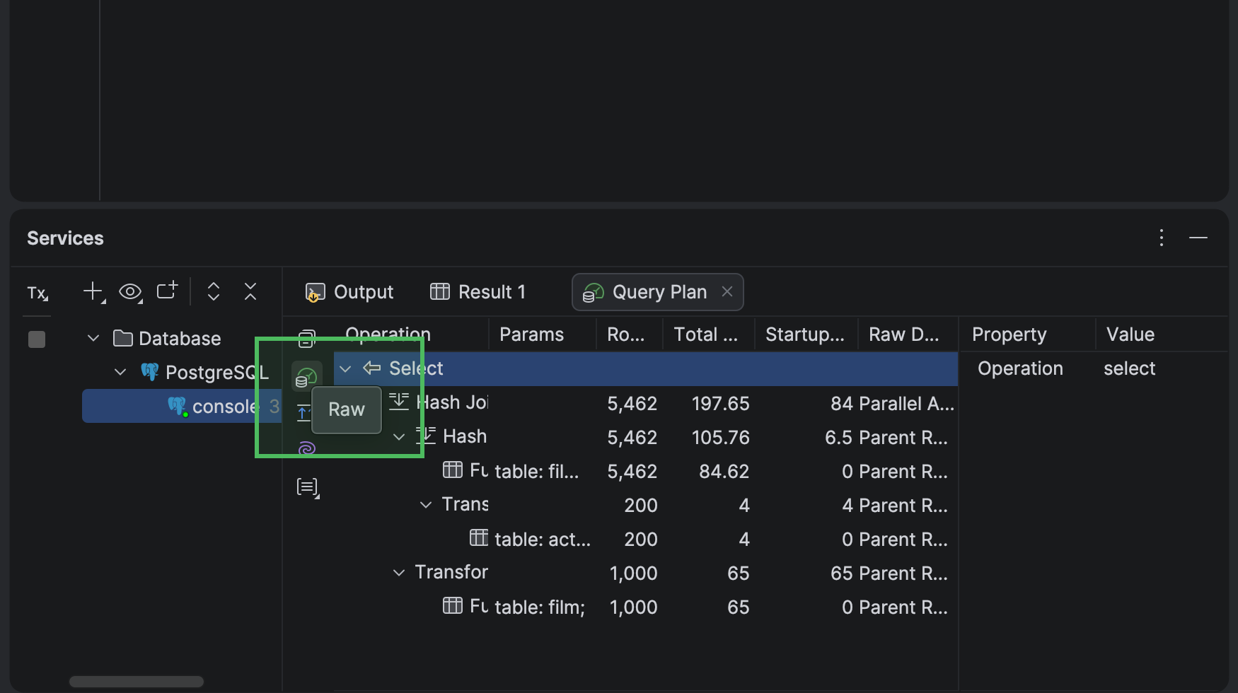Click the left-arrow icon beside Select
1238x693 pixels.
pos(371,368)
